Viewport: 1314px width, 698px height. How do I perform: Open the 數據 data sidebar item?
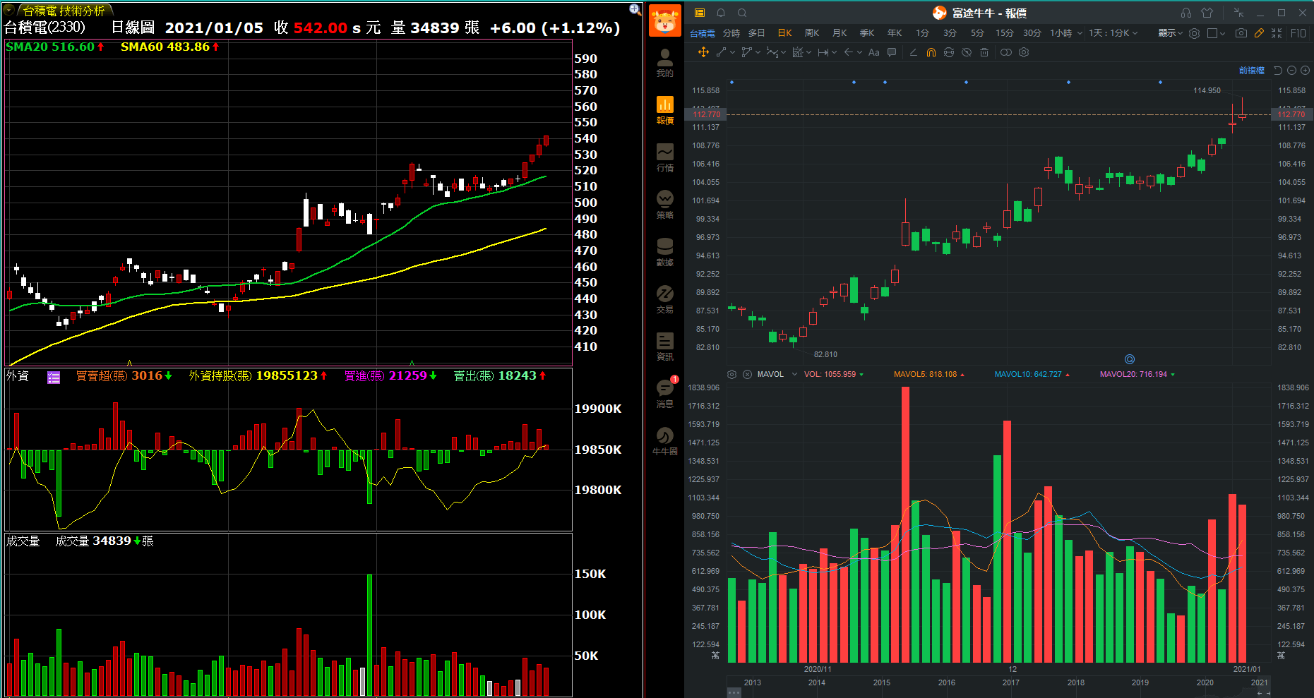pos(664,252)
